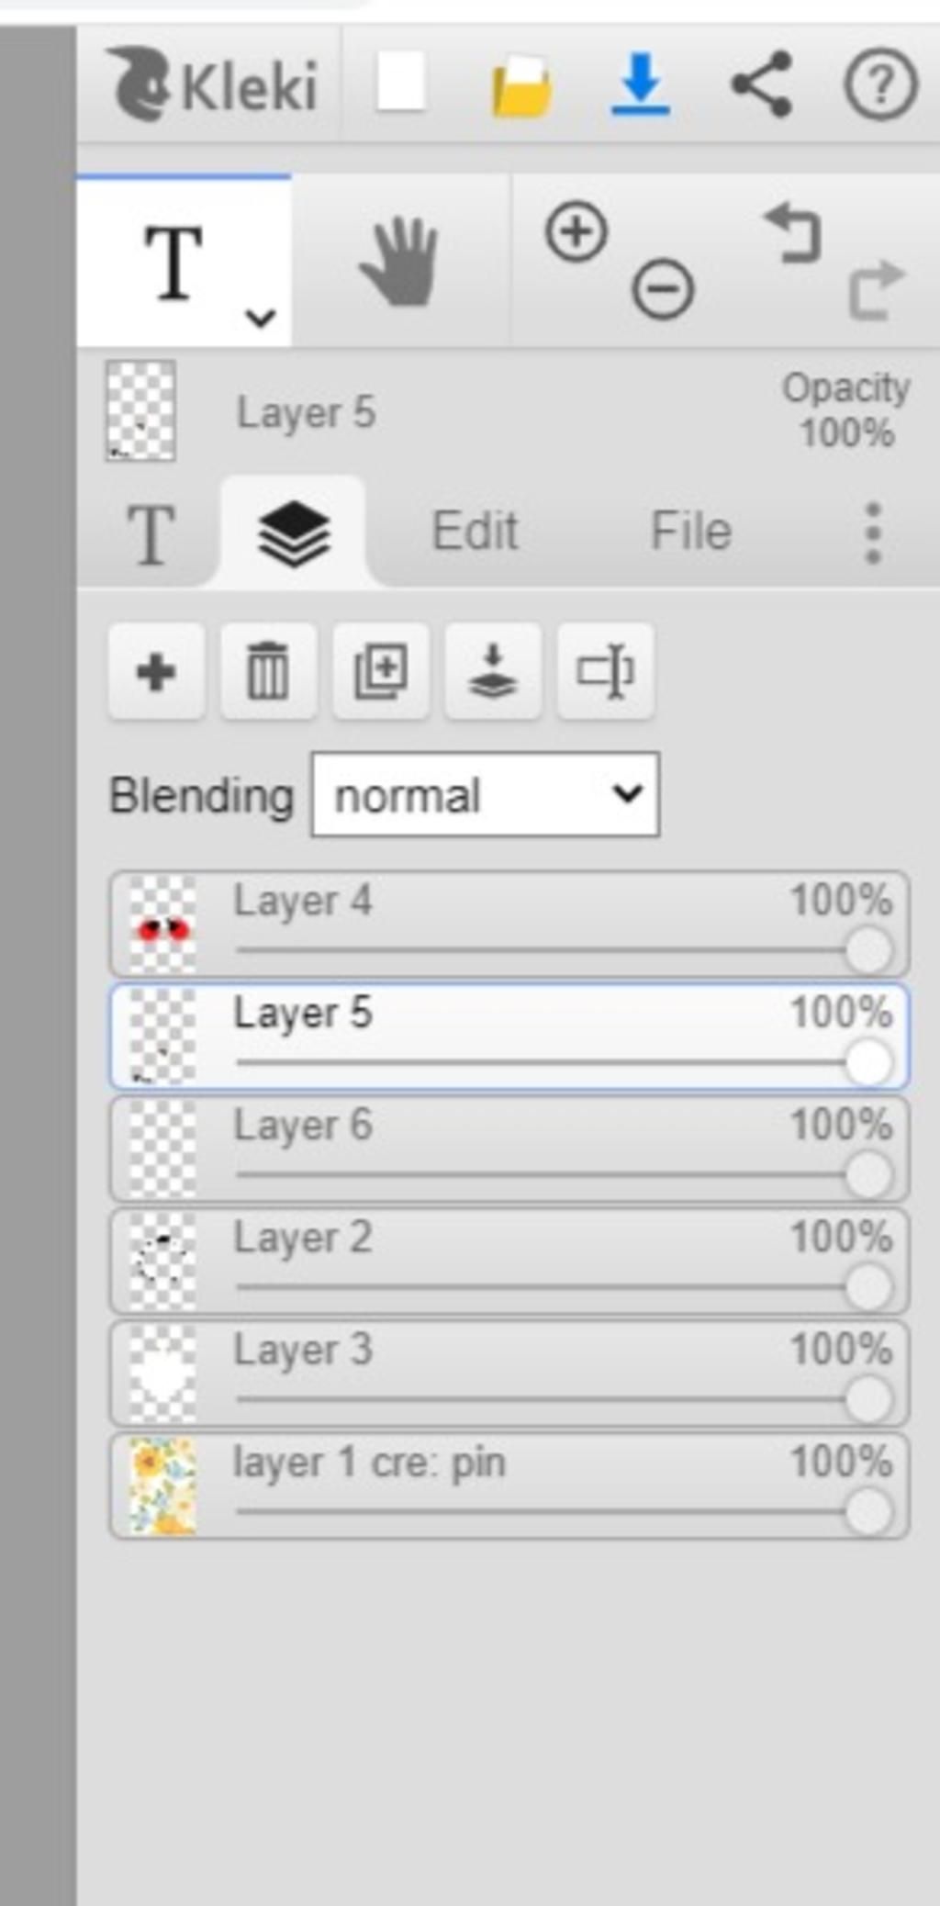Click the zoom out minus icon
This screenshot has height=1906, width=940.
[663, 290]
